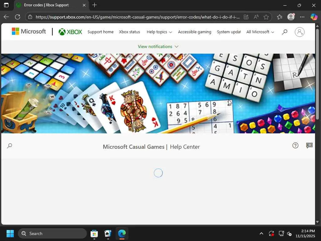Open a new tab with plus icon
The width and height of the screenshot is (321, 241).
point(94,5)
